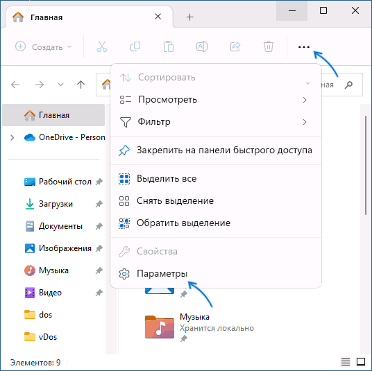This screenshot has height=371, width=372.
Task: Click the Share icon in toolbar
Action: coord(235,46)
